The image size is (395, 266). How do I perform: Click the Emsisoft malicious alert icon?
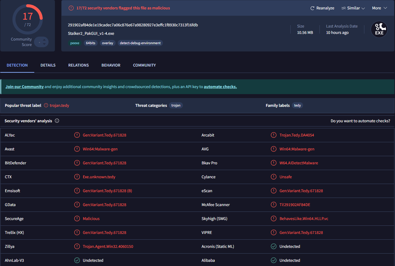point(77,191)
